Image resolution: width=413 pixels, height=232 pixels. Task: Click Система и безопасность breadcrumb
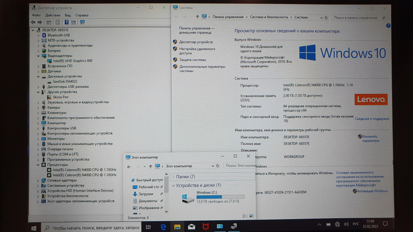[x=269, y=17]
